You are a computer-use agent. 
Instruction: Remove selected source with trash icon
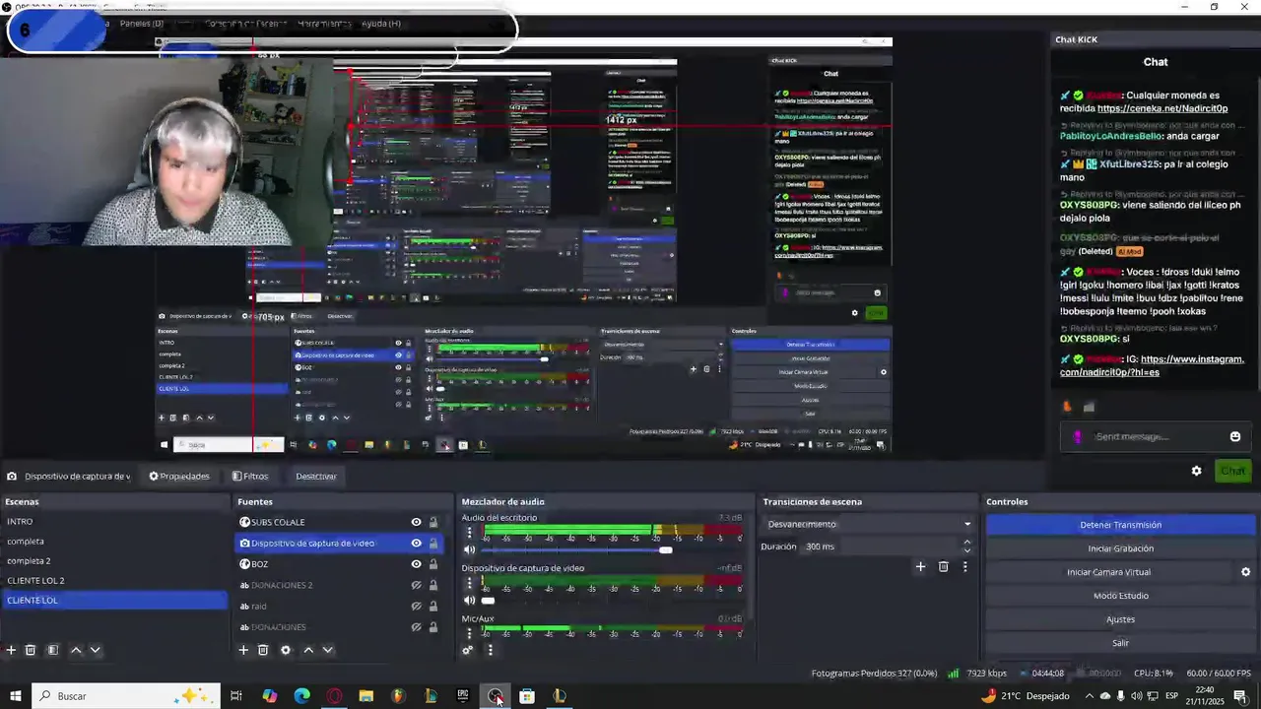coord(263,650)
